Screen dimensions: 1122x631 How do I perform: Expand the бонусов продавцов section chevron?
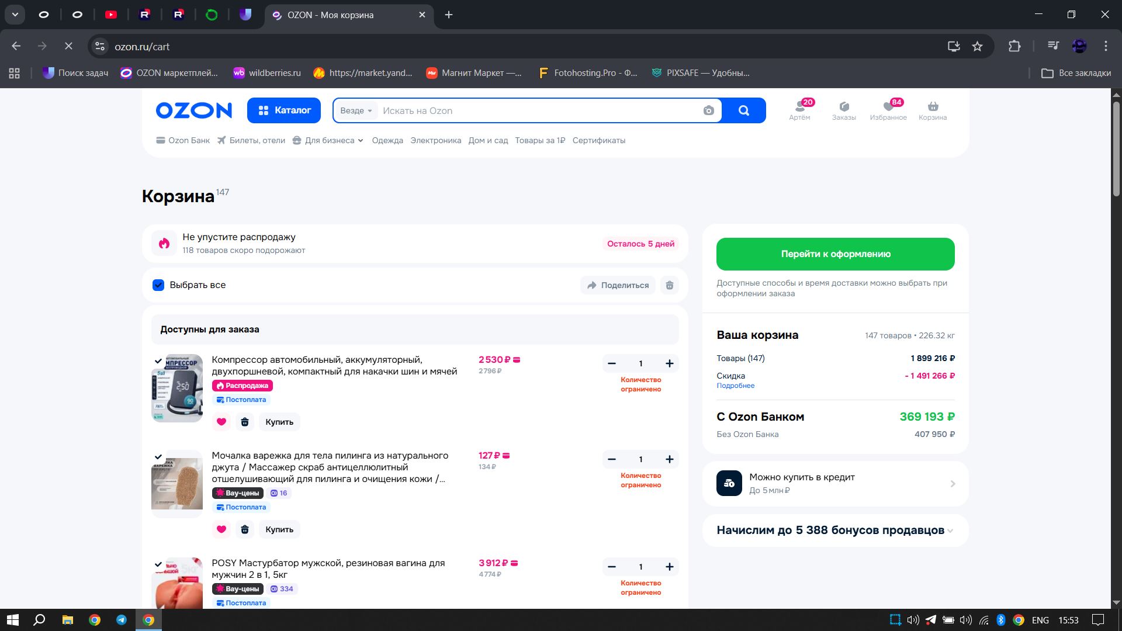pos(950,531)
